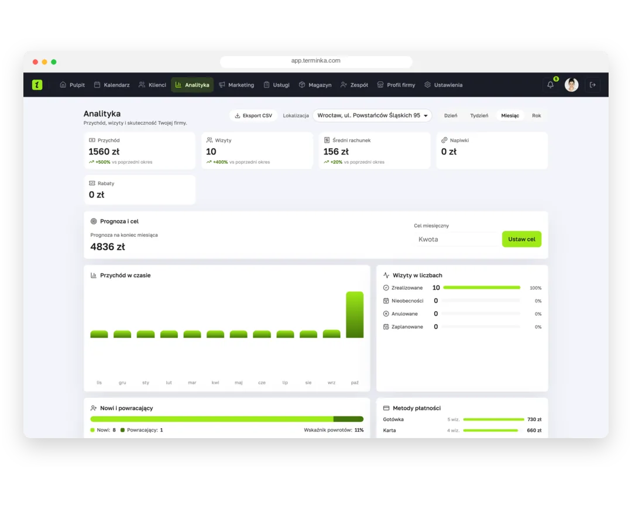The width and height of the screenshot is (632, 506).
Task: Click the Wizyty card icon
Action: click(209, 140)
